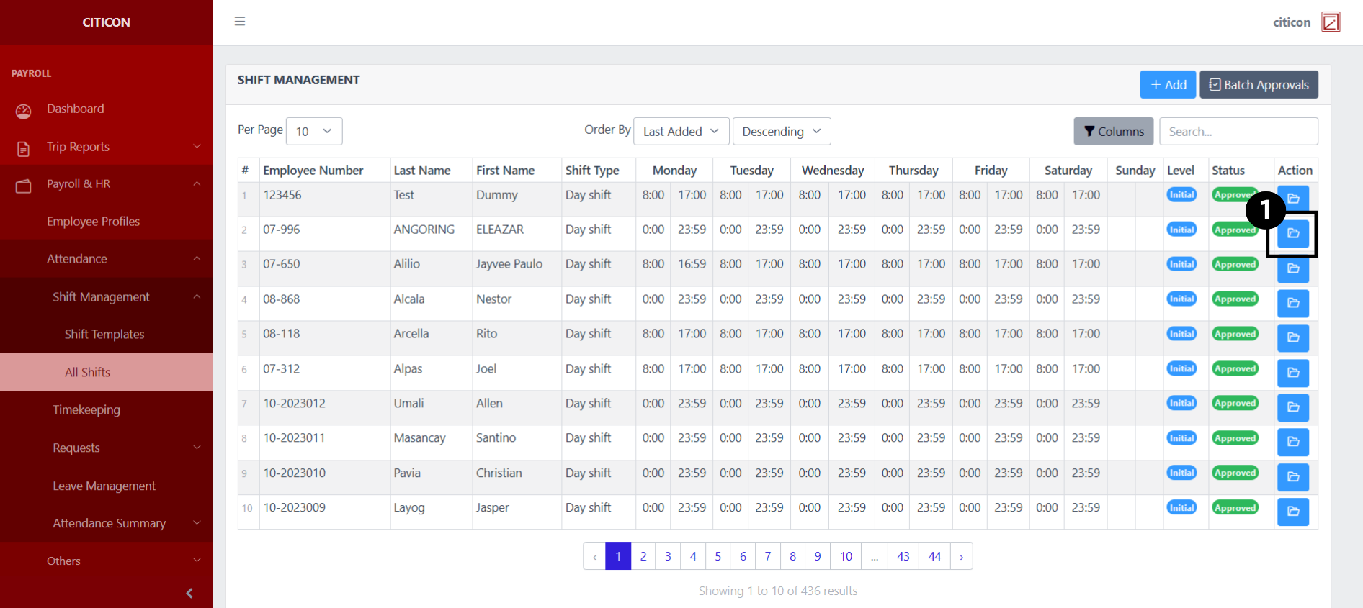Viewport: 1363px width, 608px height.
Task: Change the Descending sort direction dropdown
Action: tap(781, 131)
